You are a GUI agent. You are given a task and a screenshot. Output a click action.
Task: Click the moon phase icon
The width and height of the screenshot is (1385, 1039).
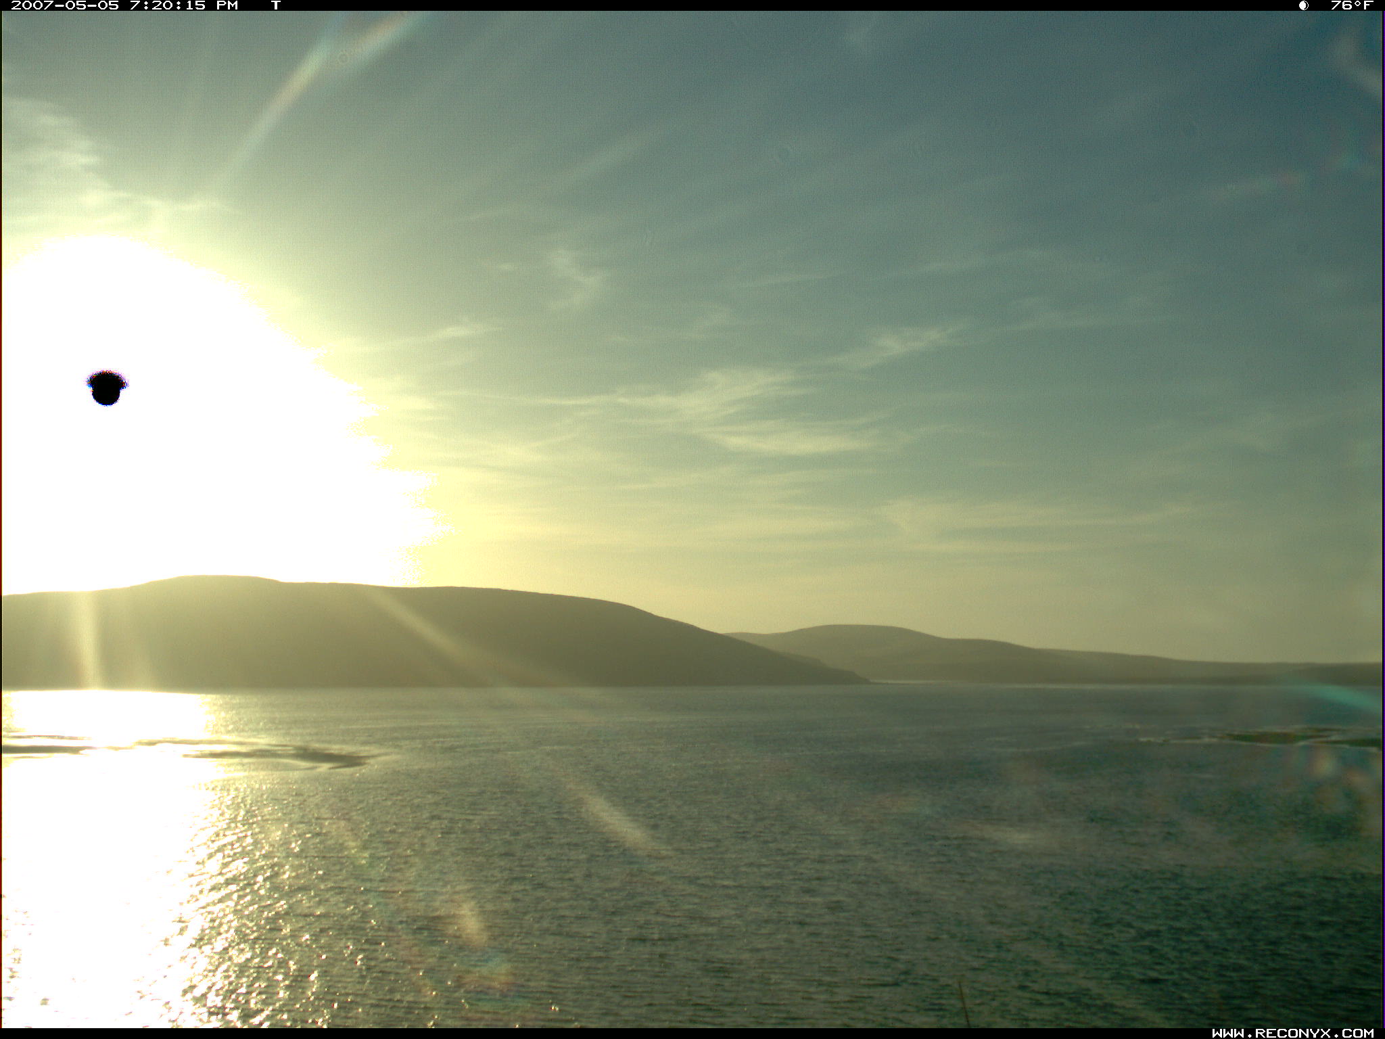click(1303, 5)
